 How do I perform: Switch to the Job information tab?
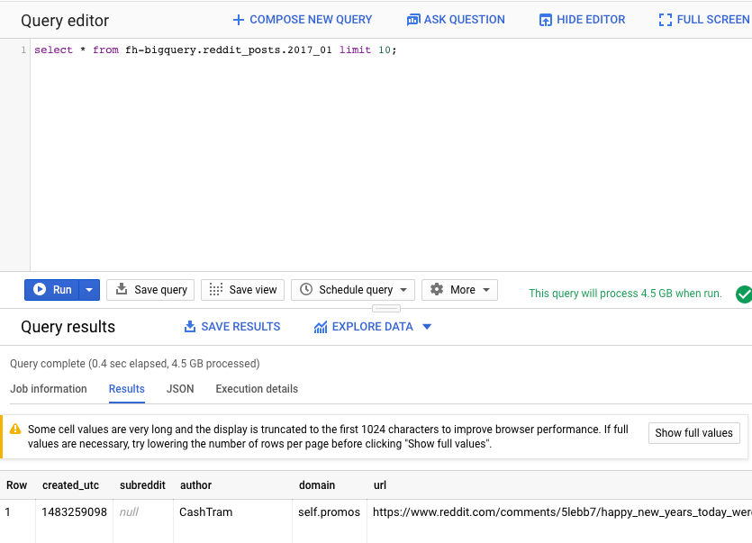[49, 389]
